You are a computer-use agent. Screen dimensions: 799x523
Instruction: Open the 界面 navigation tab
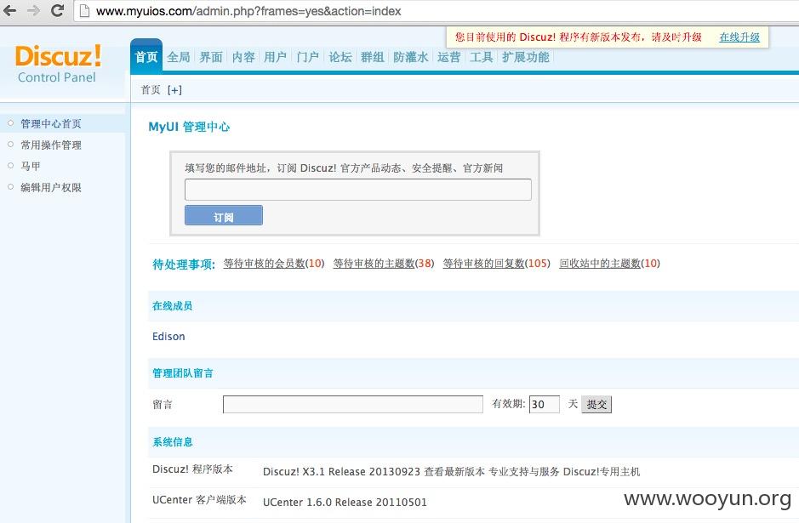[x=211, y=57]
